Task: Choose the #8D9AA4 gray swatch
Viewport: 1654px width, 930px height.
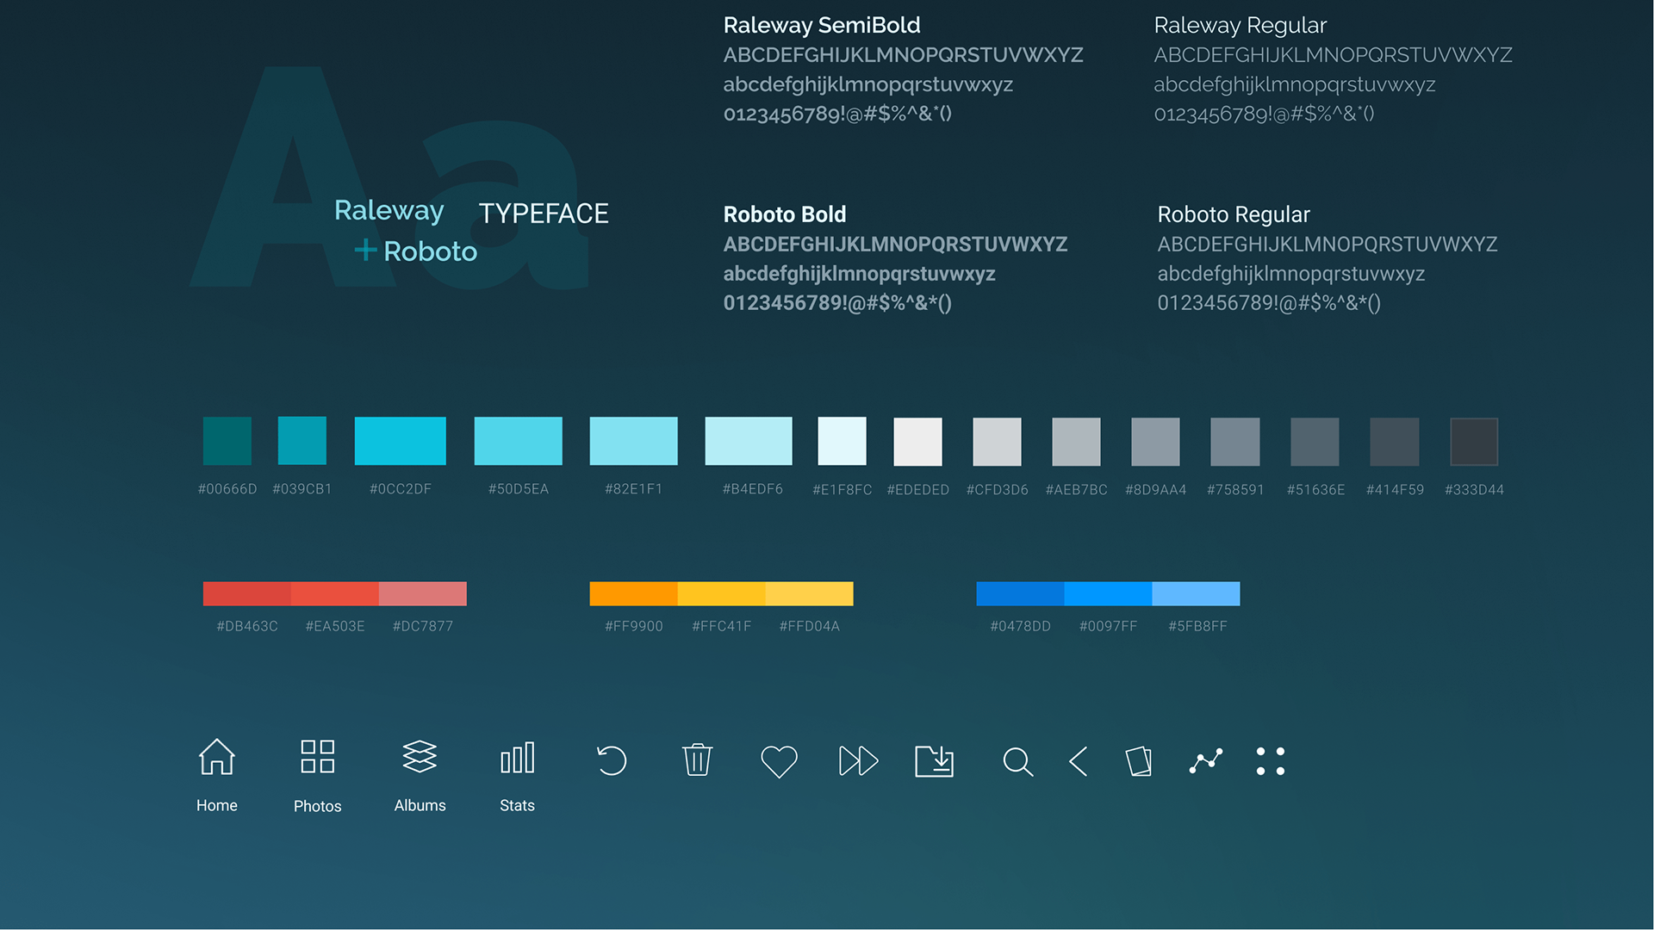Action: pos(1156,442)
